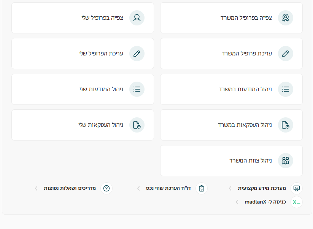
Task: Click the pencil icon for עריכת פרופיל המשרד
Action: pos(285,54)
